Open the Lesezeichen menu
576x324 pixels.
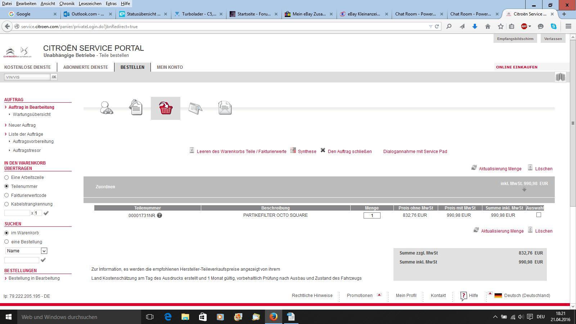[x=90, y=4]
